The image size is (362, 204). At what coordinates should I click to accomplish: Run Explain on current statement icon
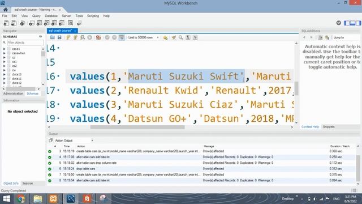point(83,37)
